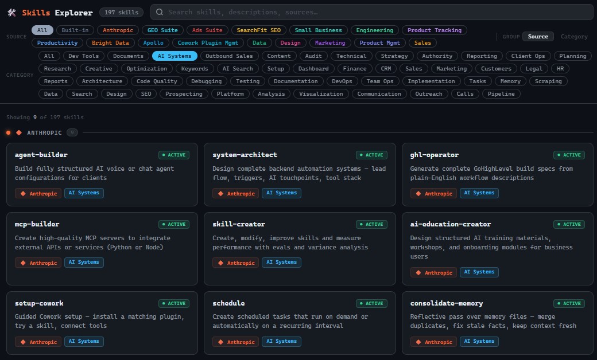Filter by Pipeline category
597x360 pixels.
point(501,93)
